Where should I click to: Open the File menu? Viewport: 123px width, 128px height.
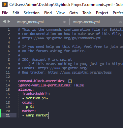click(5, 13)
